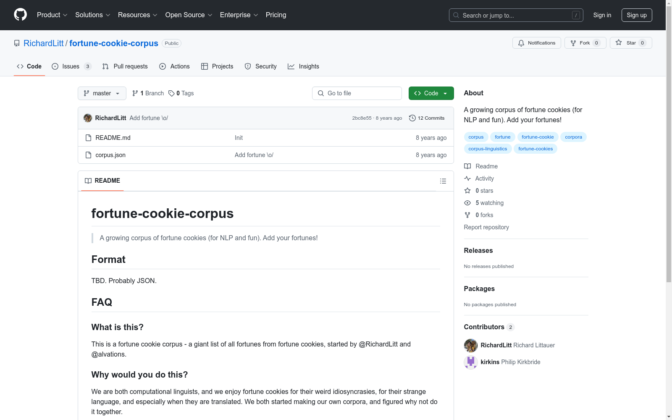The width and height of the screenshot is (672, 420).
Task: Click the corpus.json file icon
Action: click(x=88, y=155)
